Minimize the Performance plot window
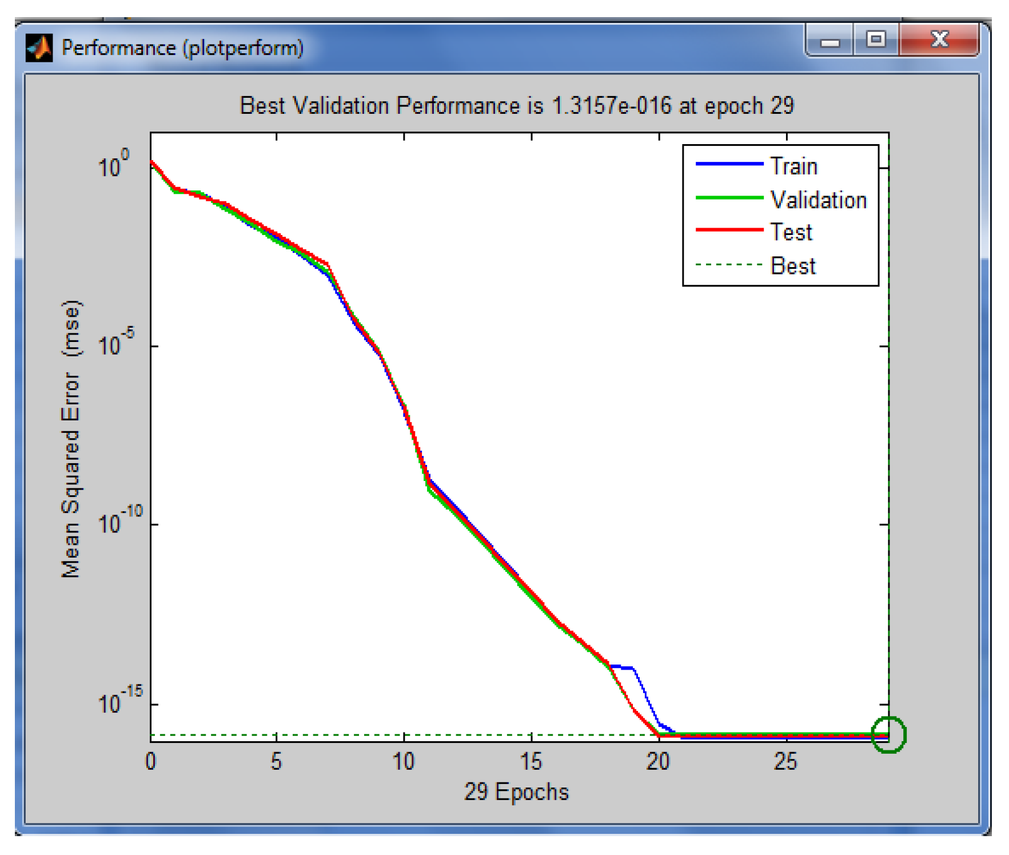This screenshot has height=855, width=1009. 829,41
